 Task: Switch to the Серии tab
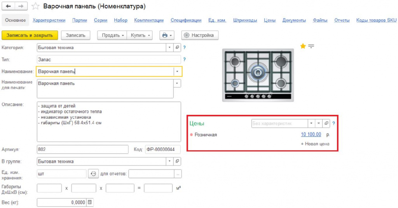pyautogui.click(x=101, y=20)
